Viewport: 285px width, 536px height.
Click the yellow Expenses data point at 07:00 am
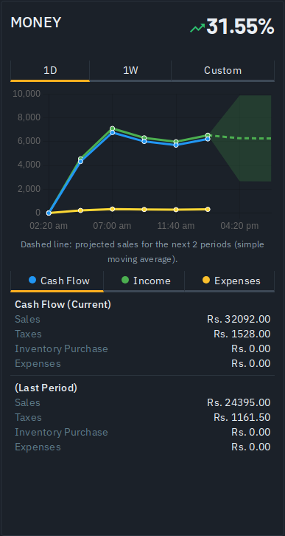pos(112,209)
